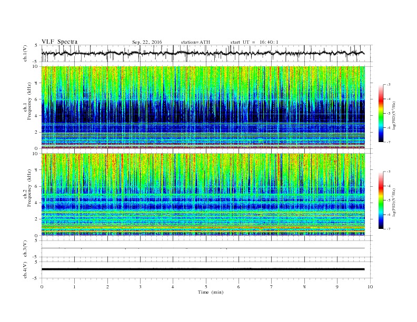Click the time axis tick label "9"
417x322 pixels.
pyautogui.click(x=337, y=287)
